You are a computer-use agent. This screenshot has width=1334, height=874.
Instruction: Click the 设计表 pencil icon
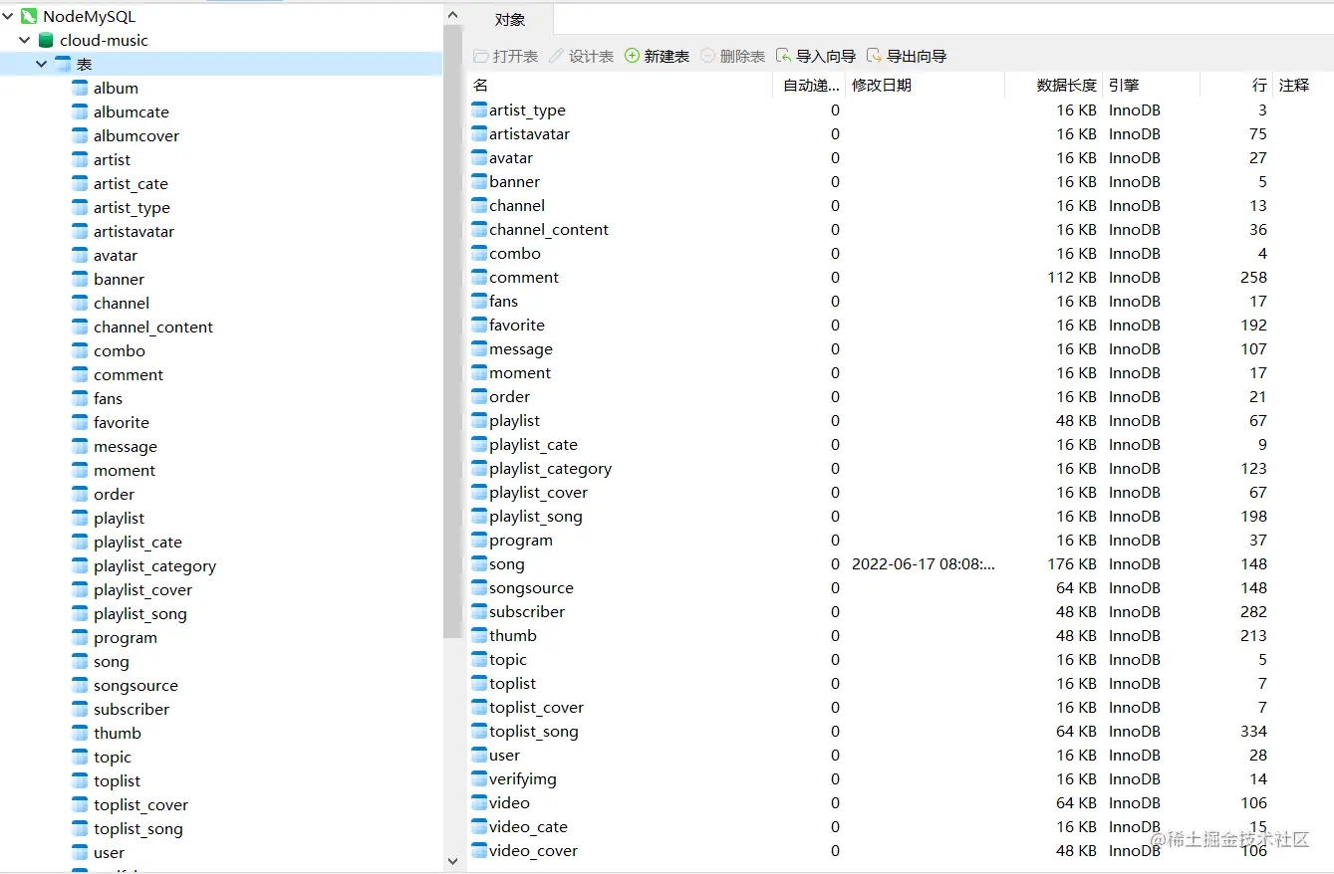pyautogui.click(x=557, y=56)
